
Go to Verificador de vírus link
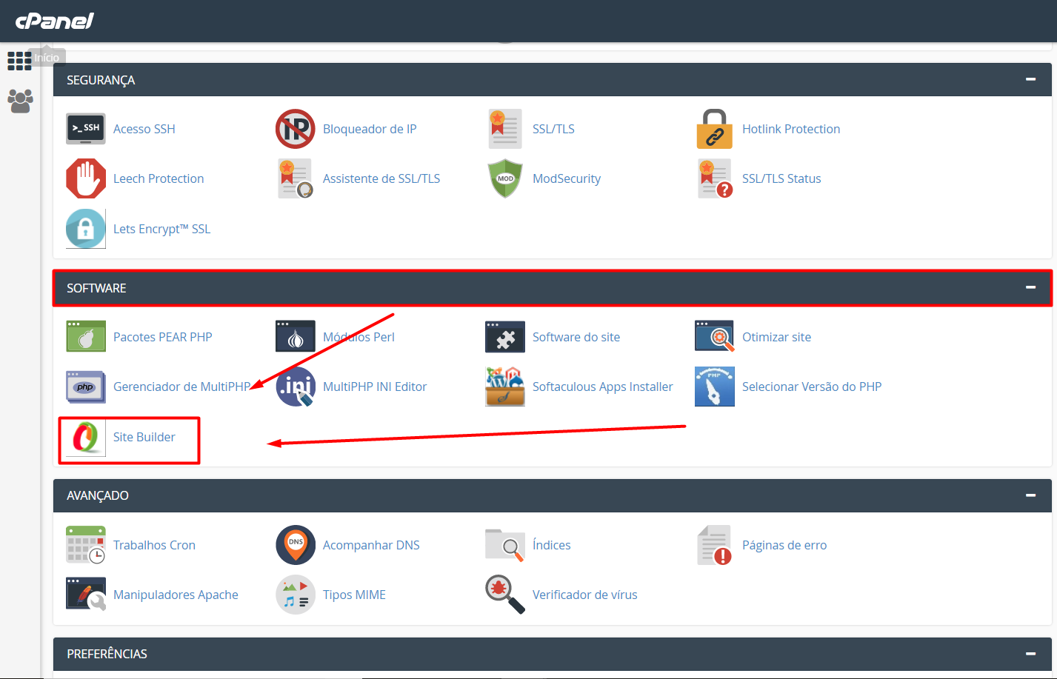pos(585,595)
